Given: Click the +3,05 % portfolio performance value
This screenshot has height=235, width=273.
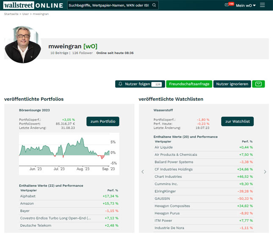Looking at the screenshot, I should (x=69, y=120).
